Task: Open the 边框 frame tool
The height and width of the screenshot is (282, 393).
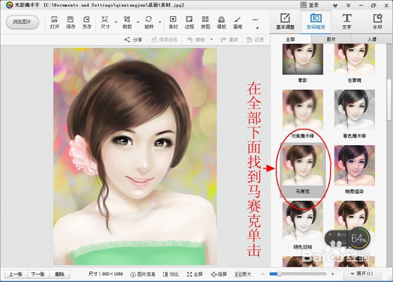Action: [189, 23]
